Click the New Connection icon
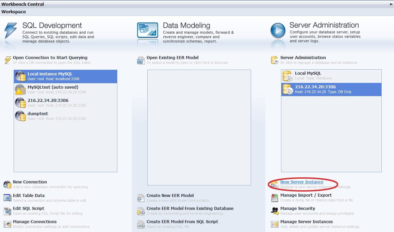Screen dimensions: 394x232 coord(7,184)
